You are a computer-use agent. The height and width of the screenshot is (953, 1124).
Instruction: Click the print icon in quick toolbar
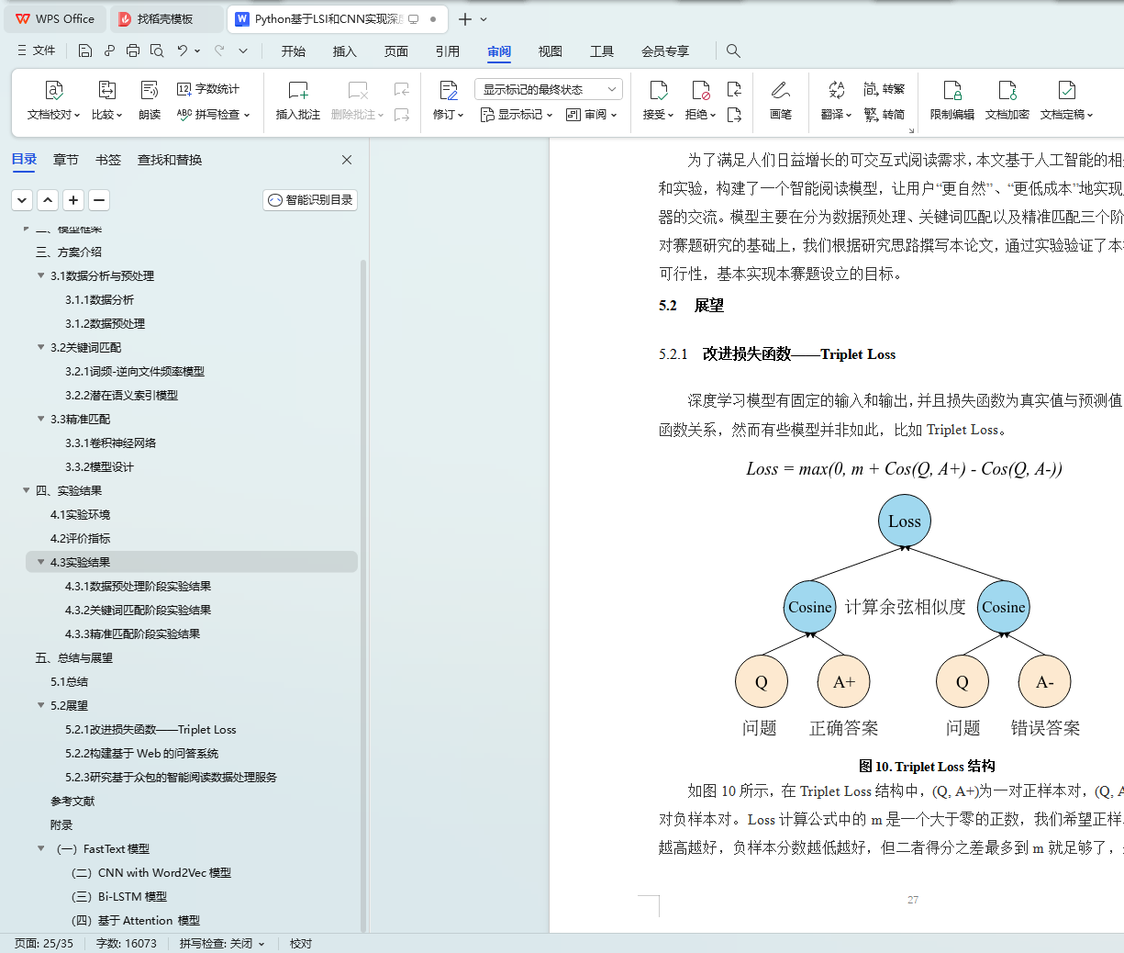tap(133, 50)
